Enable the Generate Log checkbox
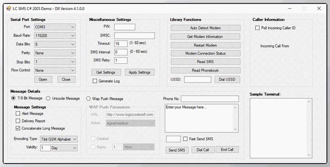Viewport: 330px width, 167px height. [x=95, y=81]
